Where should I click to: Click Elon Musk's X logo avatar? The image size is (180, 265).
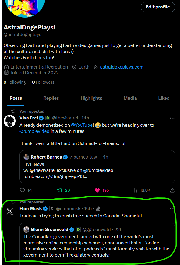pyautogui.click(x=10, y=211)
